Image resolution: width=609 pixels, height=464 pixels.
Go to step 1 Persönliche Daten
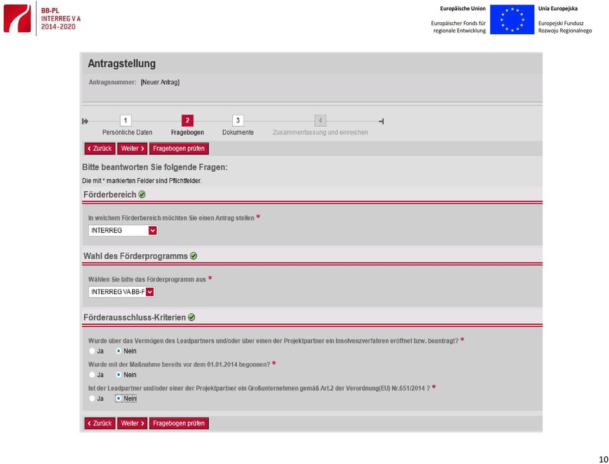(126, 120)
